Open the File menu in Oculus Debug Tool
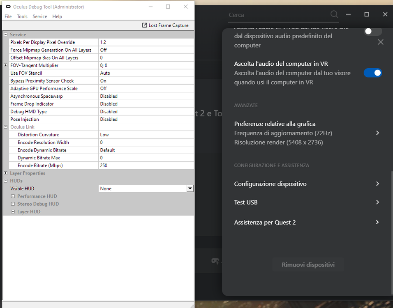 (x=8, y=16)
